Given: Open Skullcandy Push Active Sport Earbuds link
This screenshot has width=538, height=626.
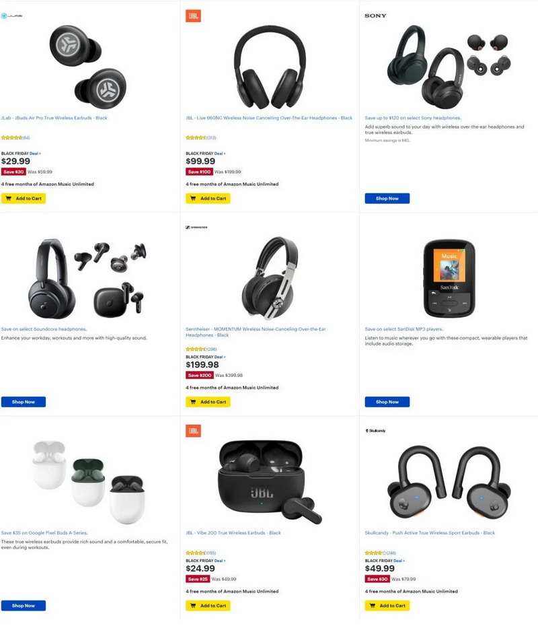Looking at the screenshot, I should click(430, 533).
